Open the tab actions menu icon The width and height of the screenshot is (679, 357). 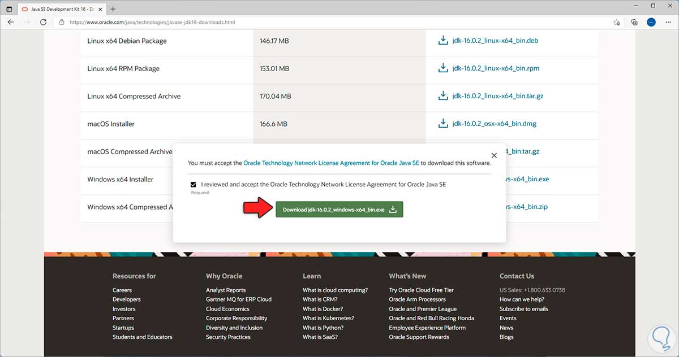pyautogui.click(x=8, y=9)
